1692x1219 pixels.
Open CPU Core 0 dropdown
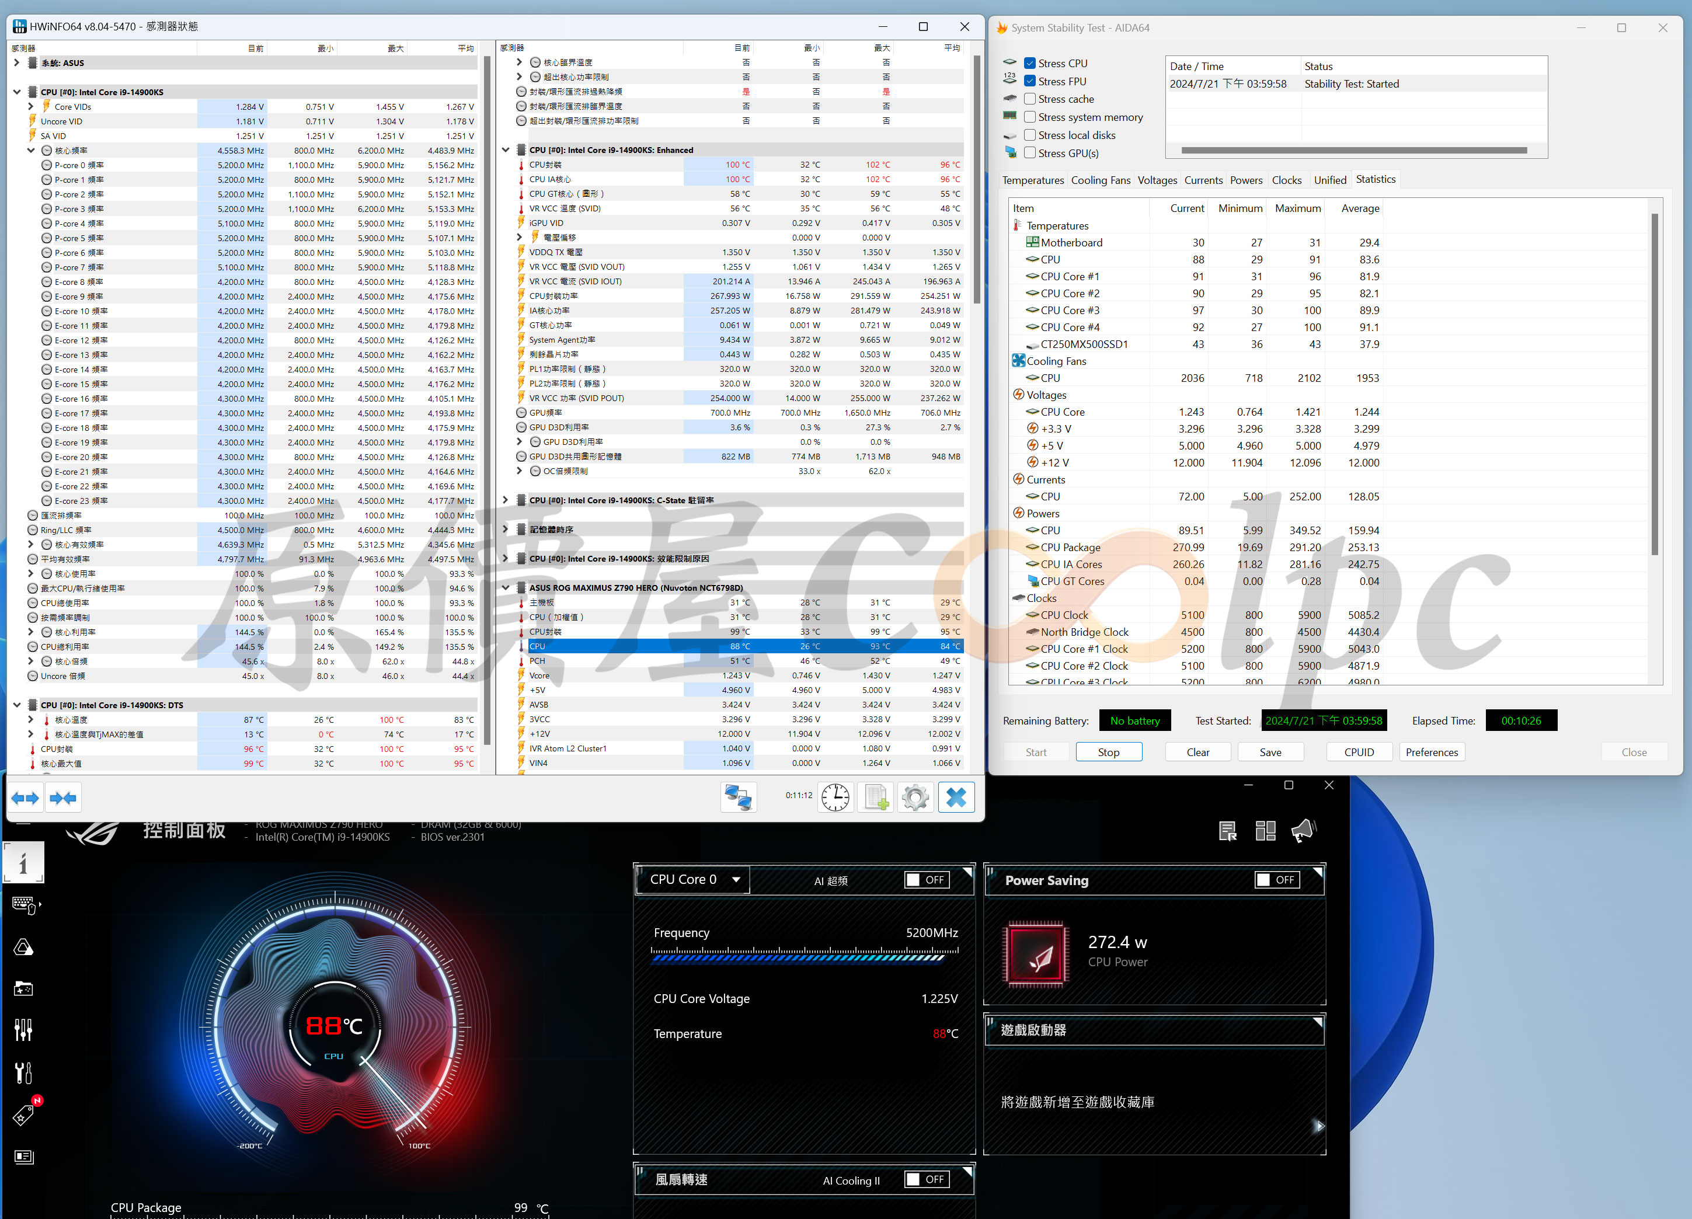694,880
